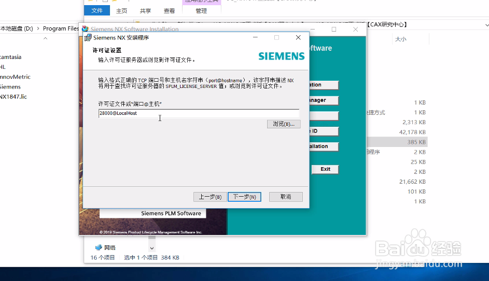Click the 大小 size column header

coord(400,39)
